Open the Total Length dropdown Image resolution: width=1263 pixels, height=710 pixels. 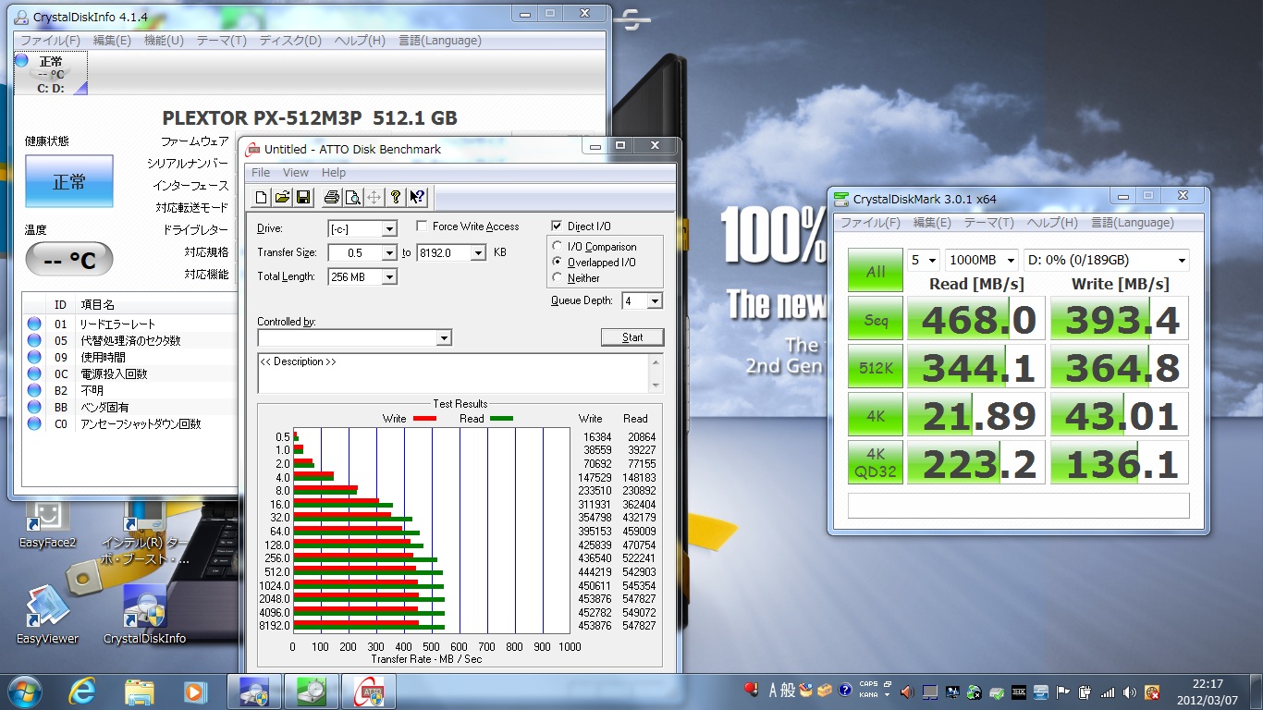point(389,277)
